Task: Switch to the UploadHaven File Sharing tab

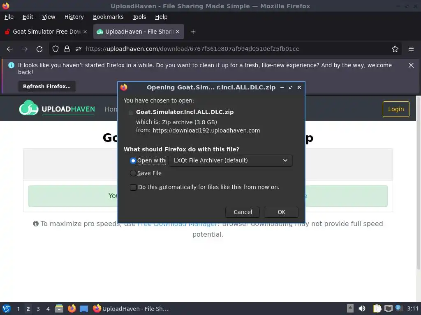Action: tap(139, 32)
